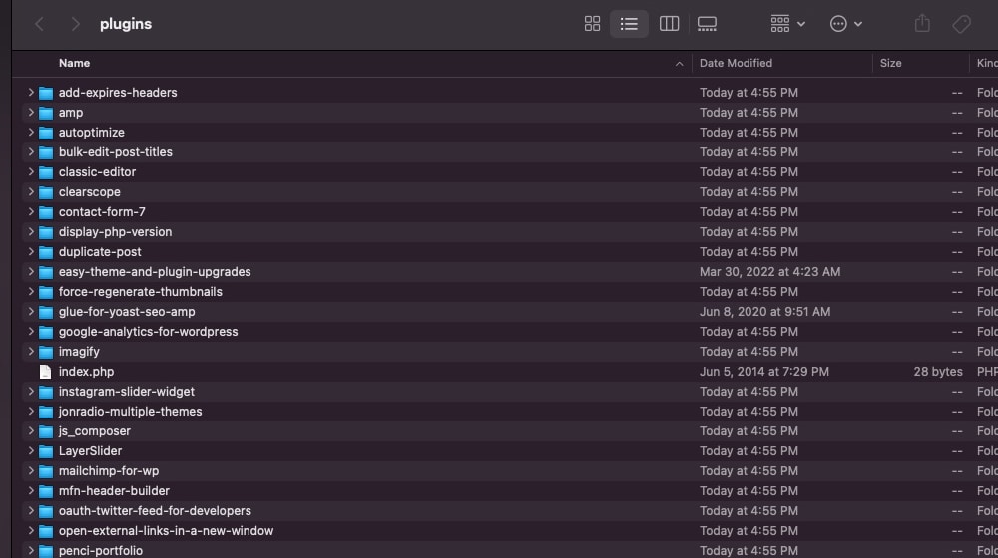Click the 'plugins' window title
This screenshot has height=558, width=998.
click(x=126, y=24)
